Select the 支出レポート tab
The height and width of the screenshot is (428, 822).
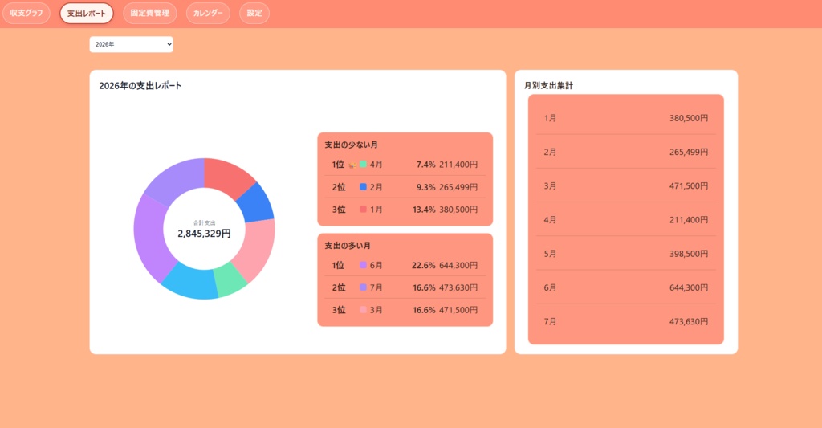coord(87,13)
